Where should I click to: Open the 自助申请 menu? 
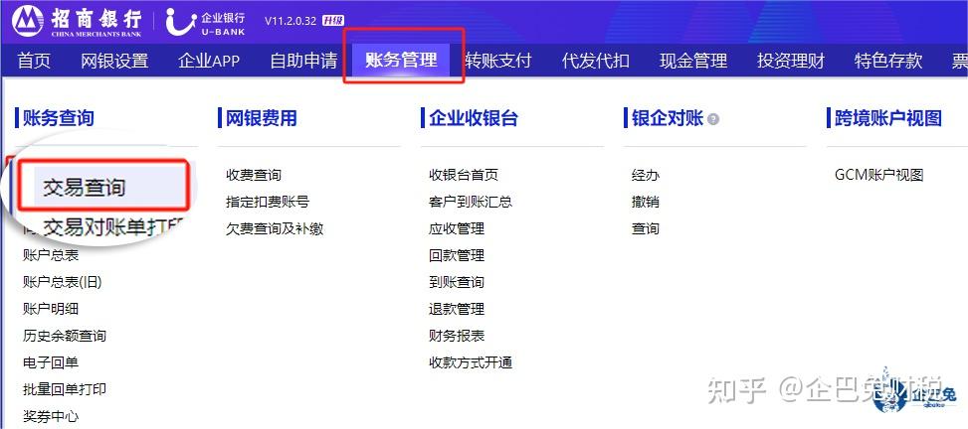point(303,61)
